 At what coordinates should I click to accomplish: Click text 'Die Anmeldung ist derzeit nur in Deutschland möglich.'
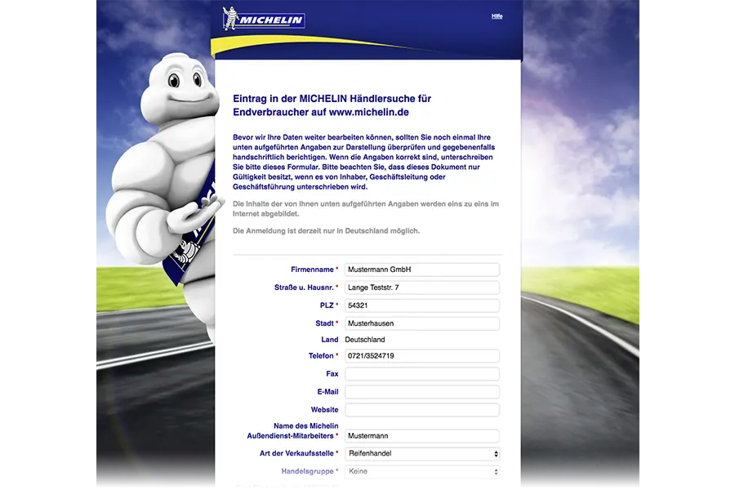(326, 231)
